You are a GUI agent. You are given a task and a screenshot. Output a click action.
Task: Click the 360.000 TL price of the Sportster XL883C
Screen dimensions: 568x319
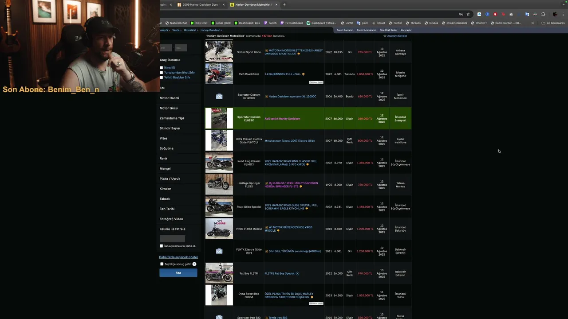click(365, 119)
